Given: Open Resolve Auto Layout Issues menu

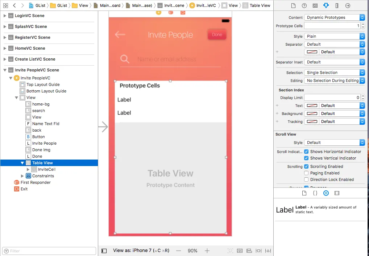Looking at the screenshot, I should [x=268, y=251].
